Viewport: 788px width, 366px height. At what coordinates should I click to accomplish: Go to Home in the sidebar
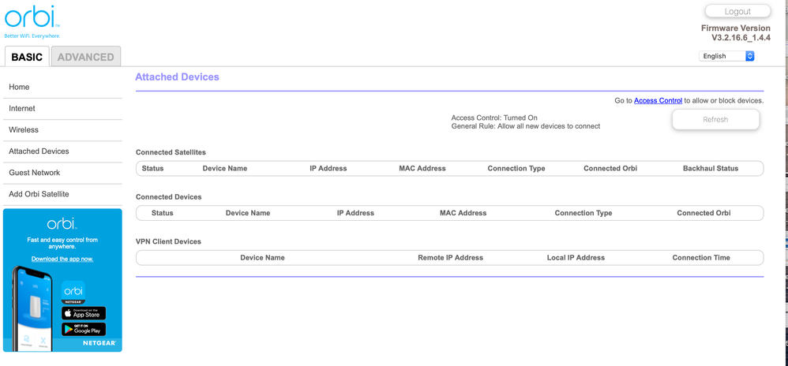pyautogui.click(x=19, y=87)
